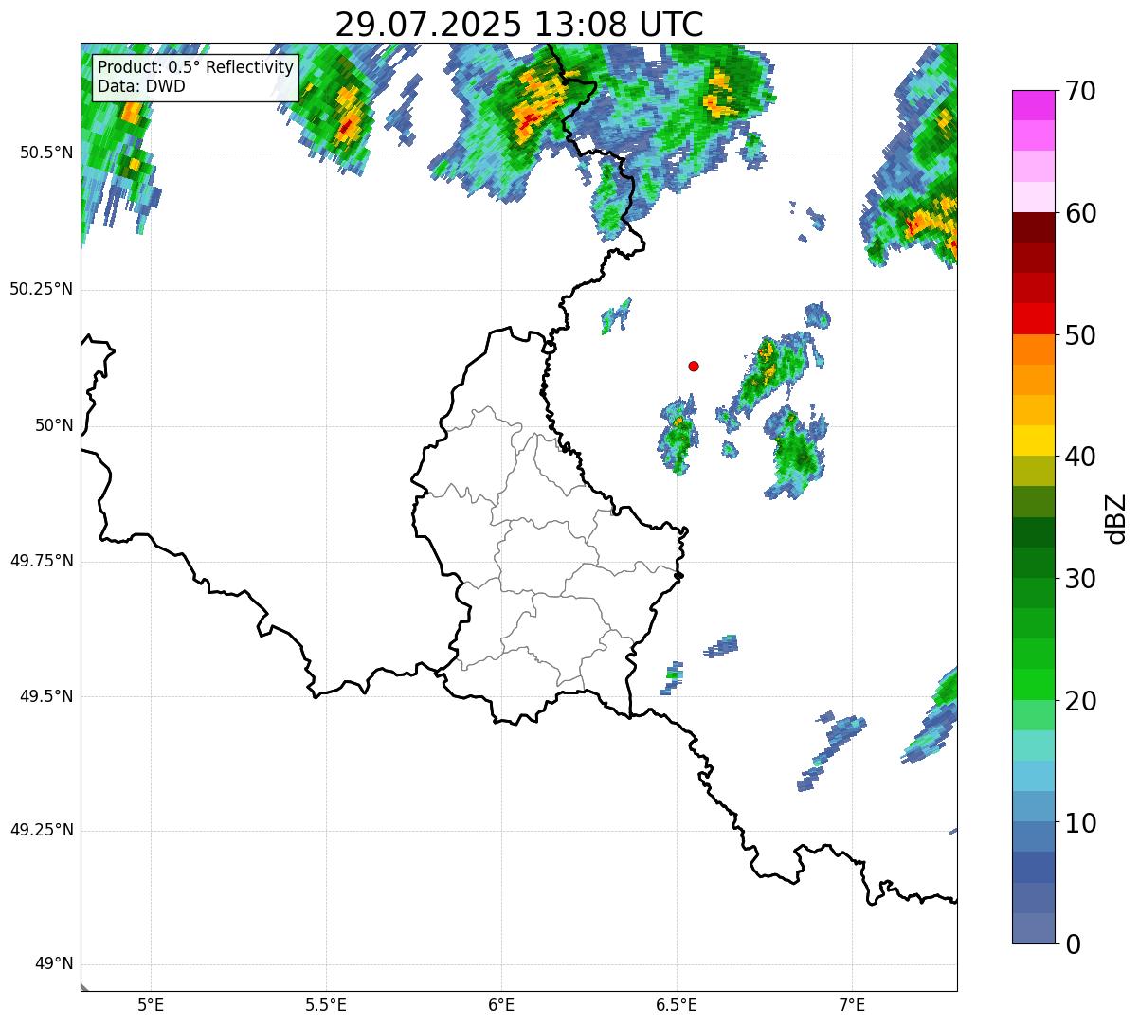Viewport: 1139px width, 1024px height.
Task: Click the colorbar tick value 30
Action: coord(1079,579)
